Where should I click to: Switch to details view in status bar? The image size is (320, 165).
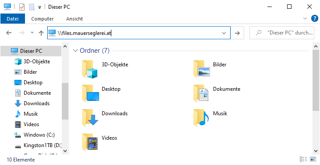(x=303, y=159)
